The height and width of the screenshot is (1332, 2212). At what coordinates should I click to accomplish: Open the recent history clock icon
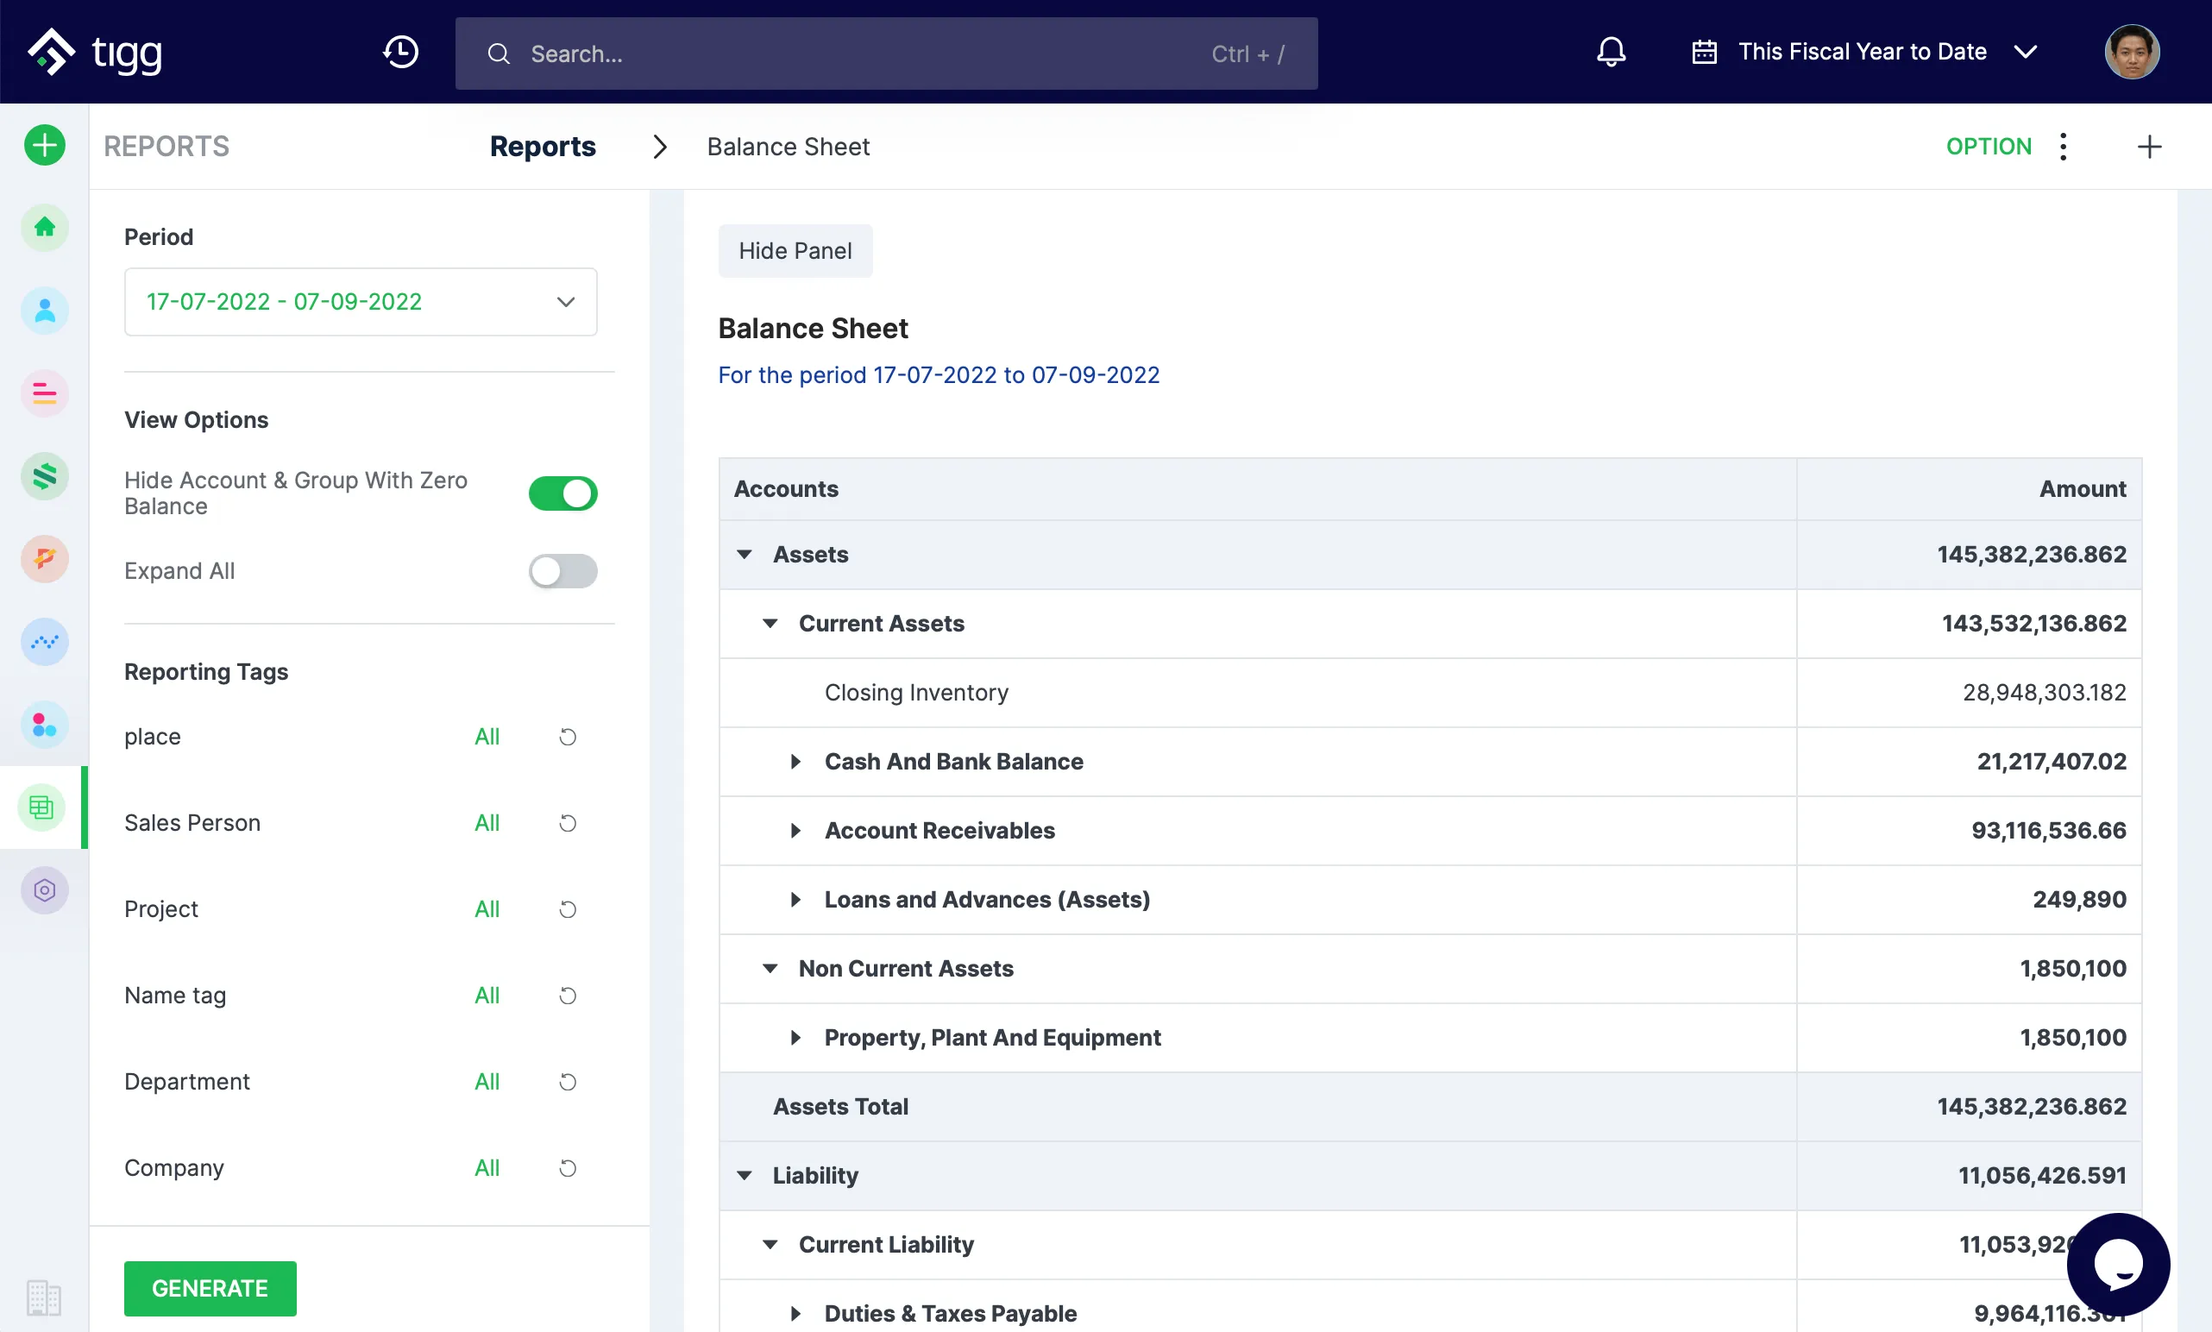400,51
